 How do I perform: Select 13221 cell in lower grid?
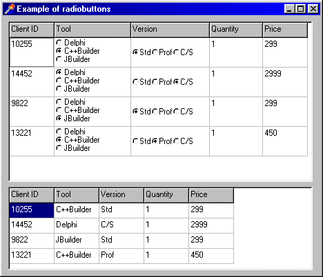point(32,256)
